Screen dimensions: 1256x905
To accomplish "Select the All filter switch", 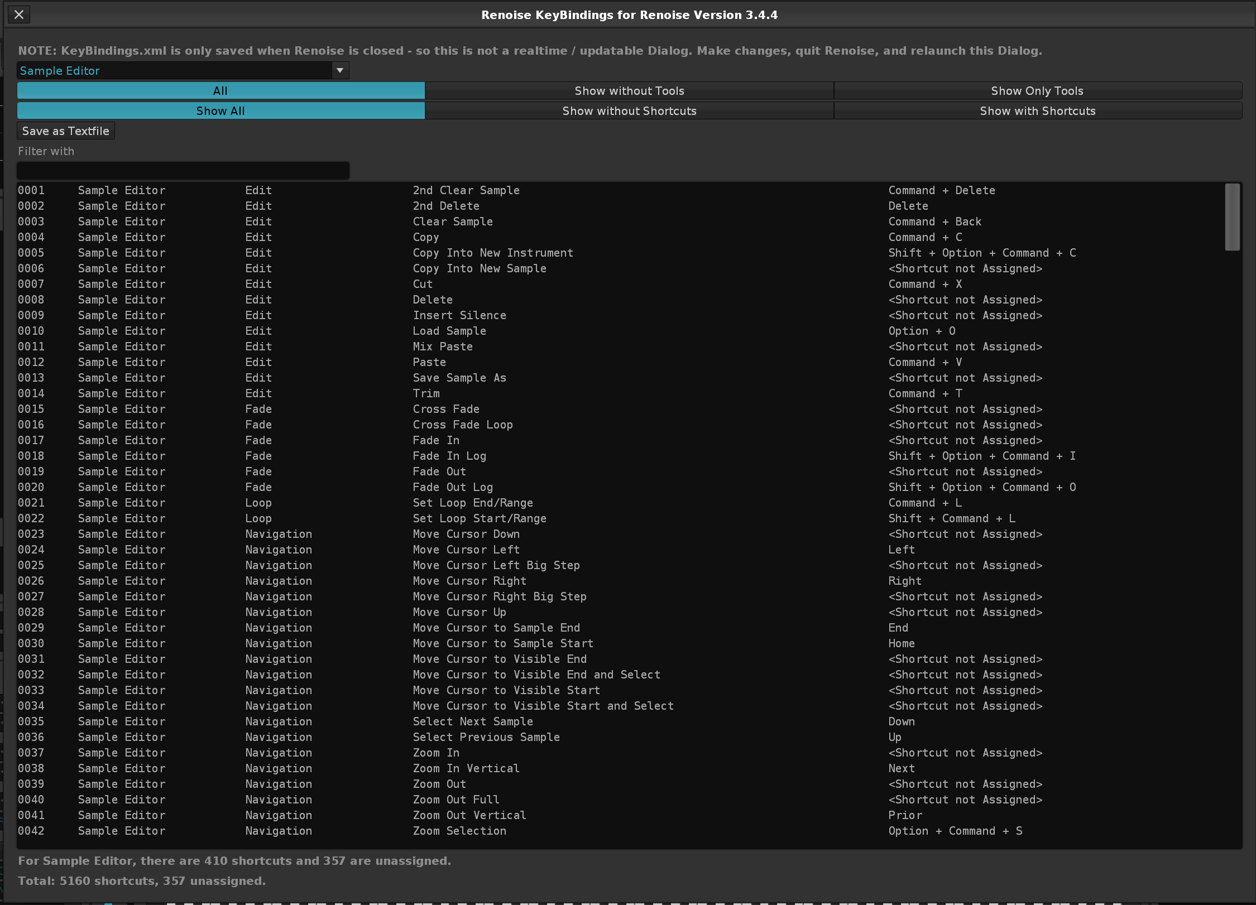I will point(220,90).
